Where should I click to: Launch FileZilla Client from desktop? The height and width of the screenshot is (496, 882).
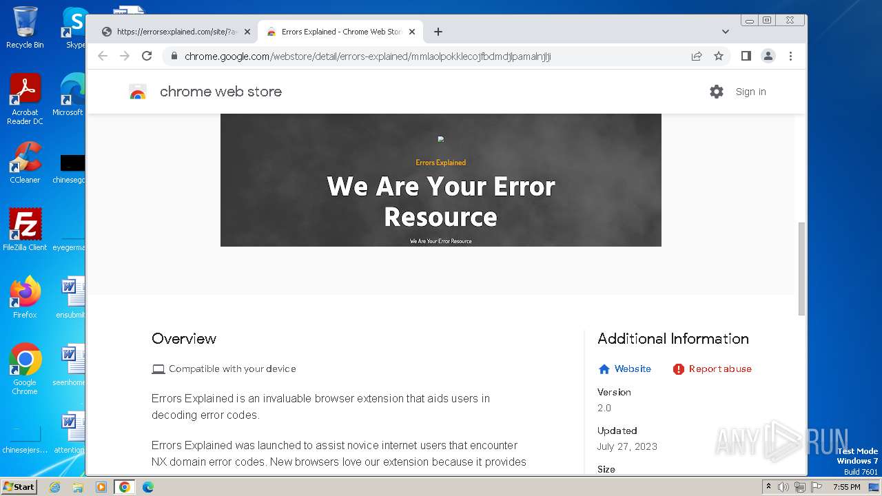(x=25, y=230)
